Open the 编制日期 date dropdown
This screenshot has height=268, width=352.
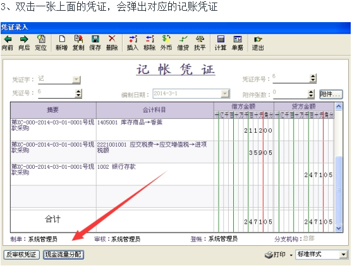pos(225,94)
